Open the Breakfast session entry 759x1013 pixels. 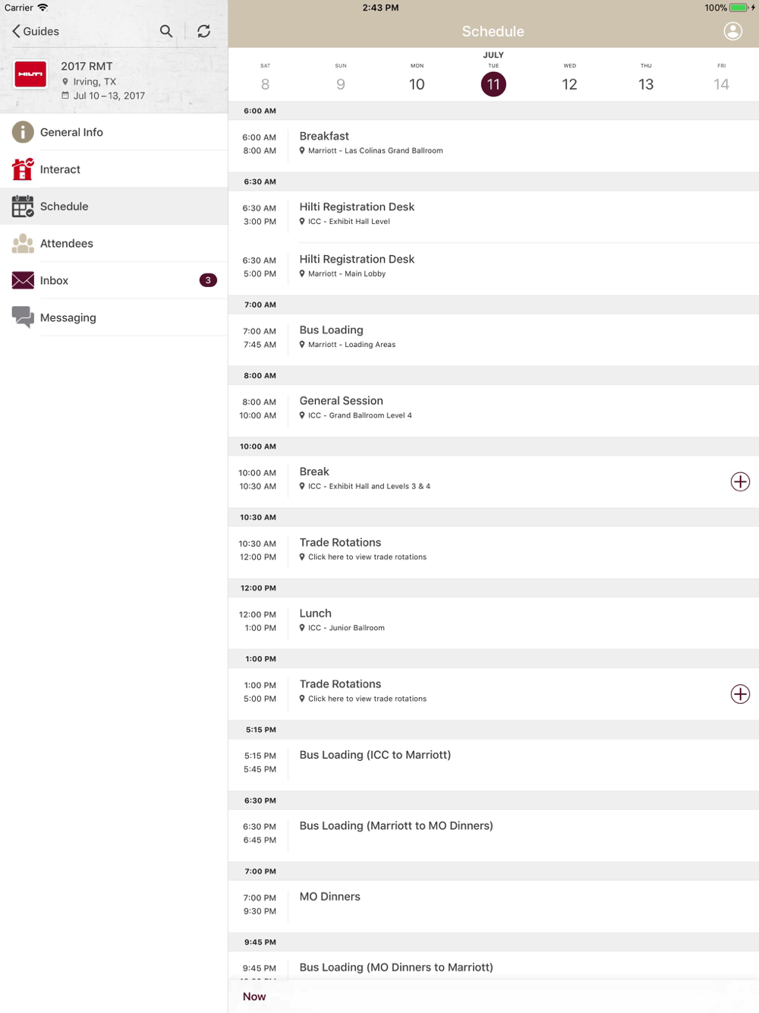coord(493,144)
